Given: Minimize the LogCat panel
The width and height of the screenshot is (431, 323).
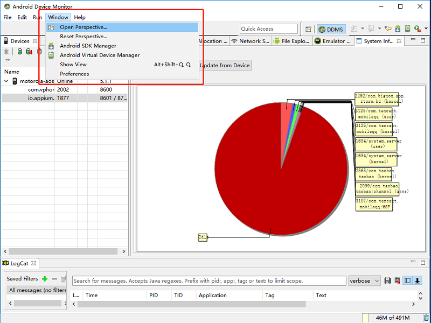Looking at the screenshot, I should pos(413,262).
